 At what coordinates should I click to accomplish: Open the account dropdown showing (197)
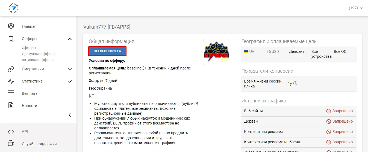click(356, 8)
